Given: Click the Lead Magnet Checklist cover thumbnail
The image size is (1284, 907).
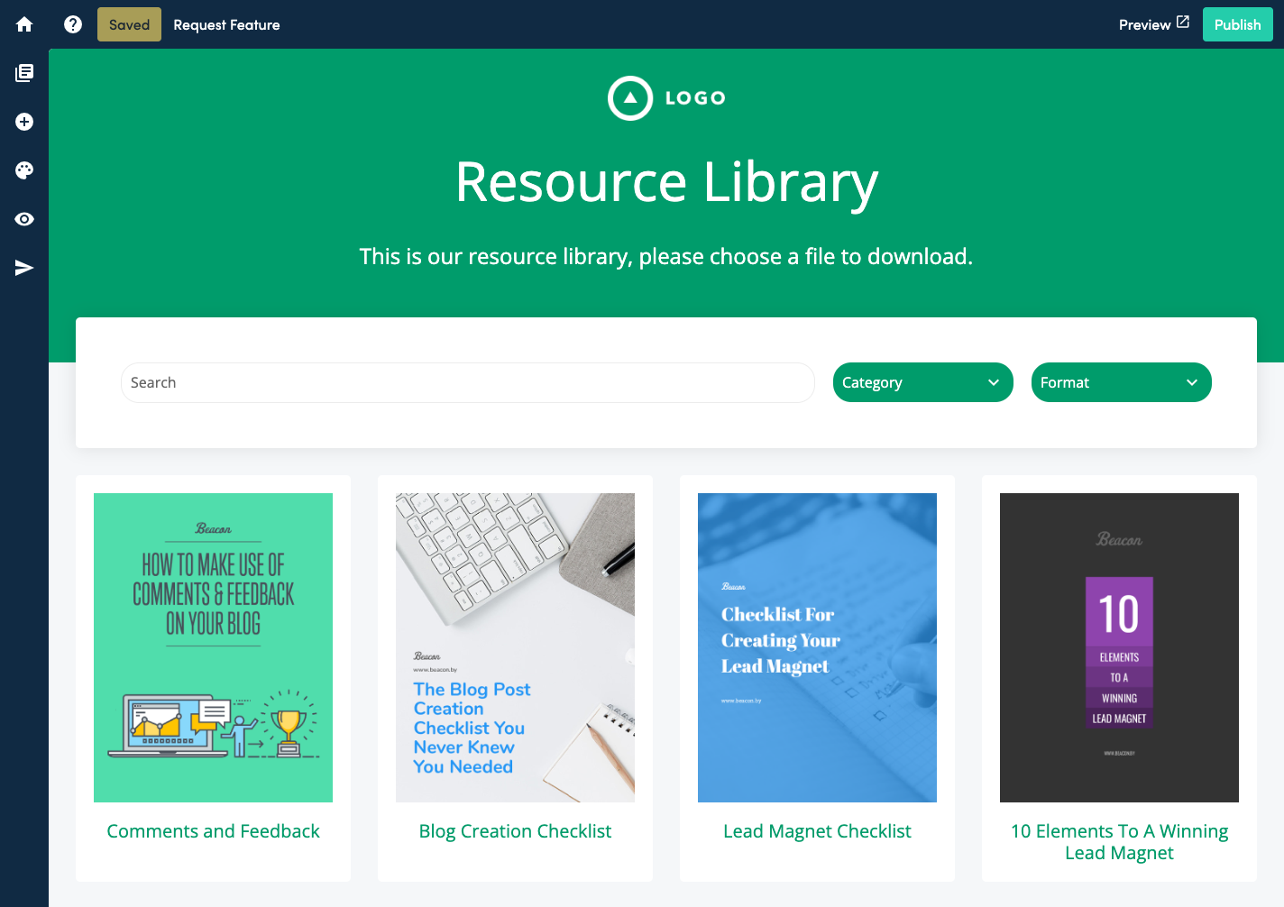Looking at the screenshot, I should 817,647.
